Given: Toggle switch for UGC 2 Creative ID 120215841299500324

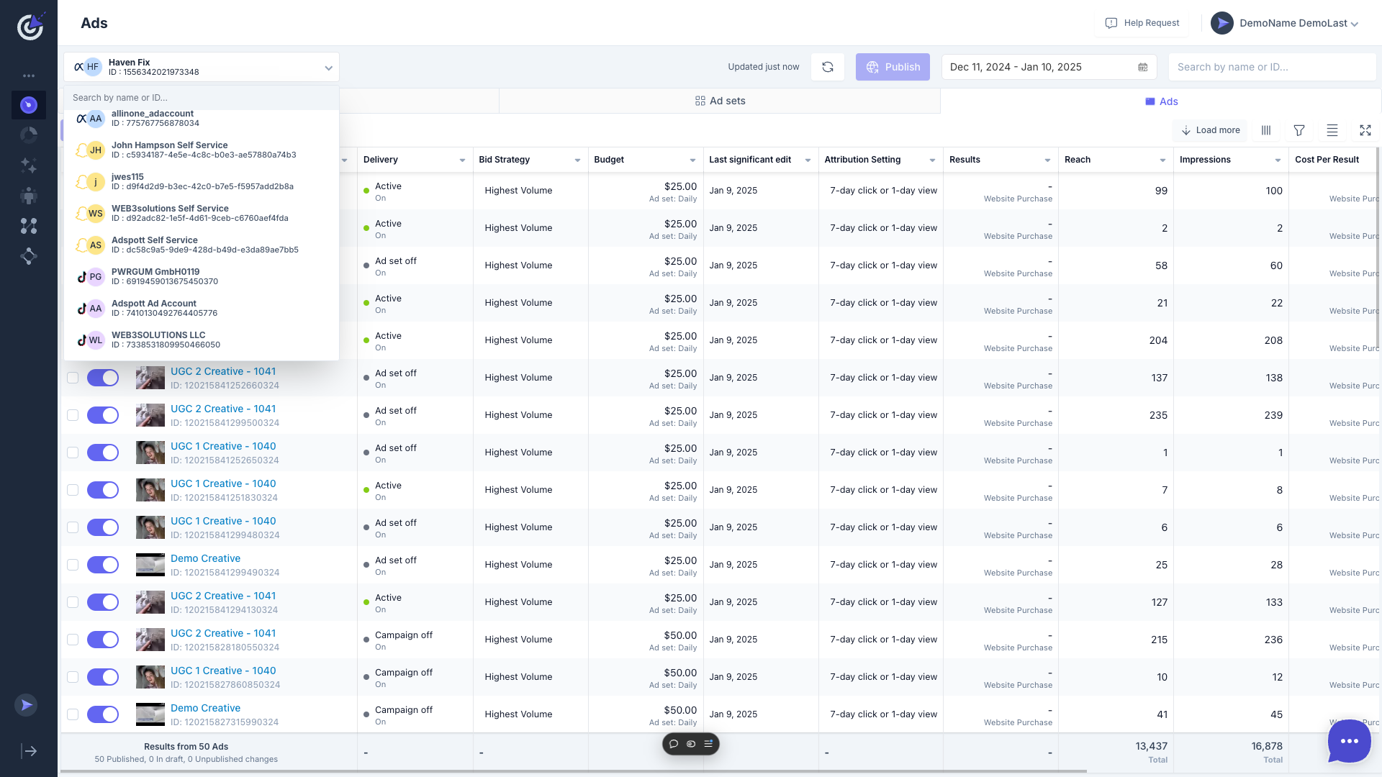Looking at the screenshot, I should point(103,415).
